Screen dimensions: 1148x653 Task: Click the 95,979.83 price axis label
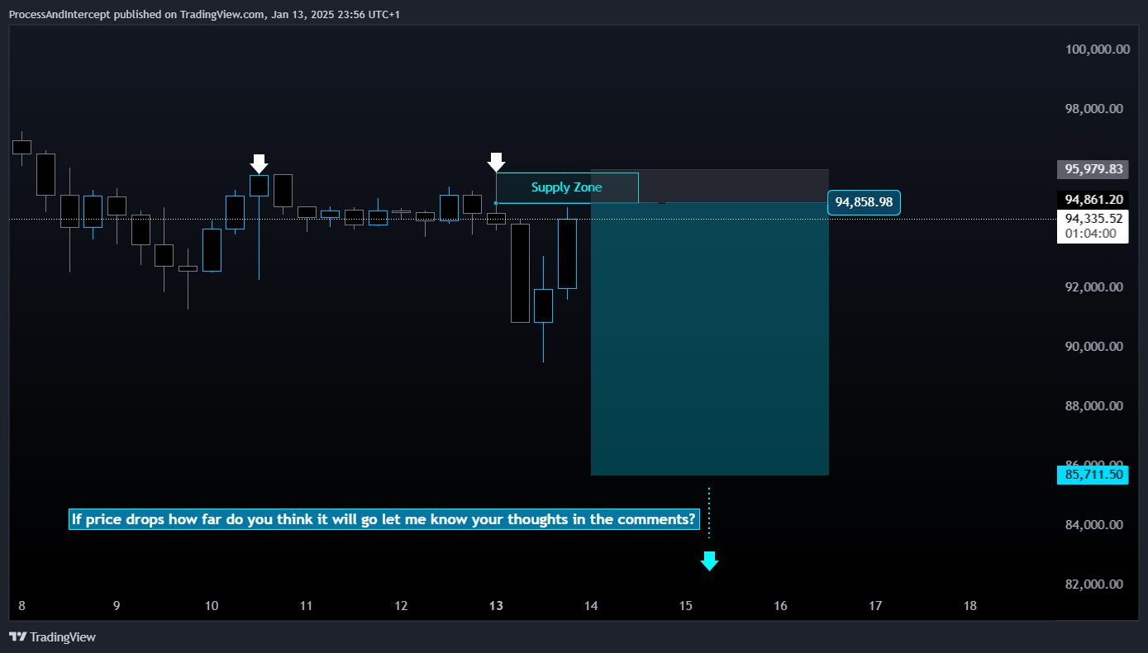click(1093, 169)
